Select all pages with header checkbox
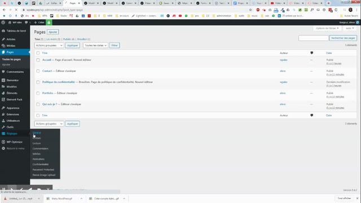The height and width of the screenshot is (203, 361). (38, 53)
